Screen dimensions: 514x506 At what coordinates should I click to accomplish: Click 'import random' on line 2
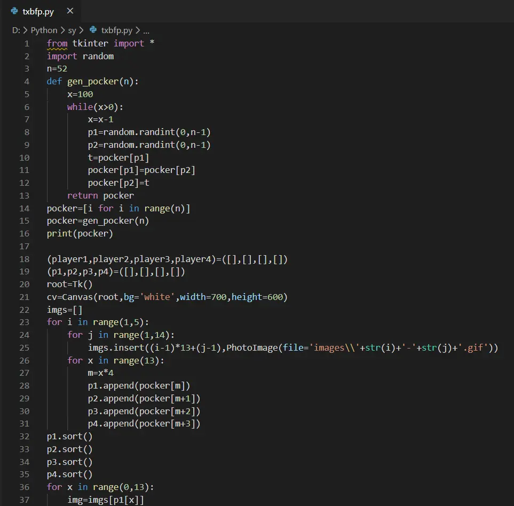coord(80,57)
